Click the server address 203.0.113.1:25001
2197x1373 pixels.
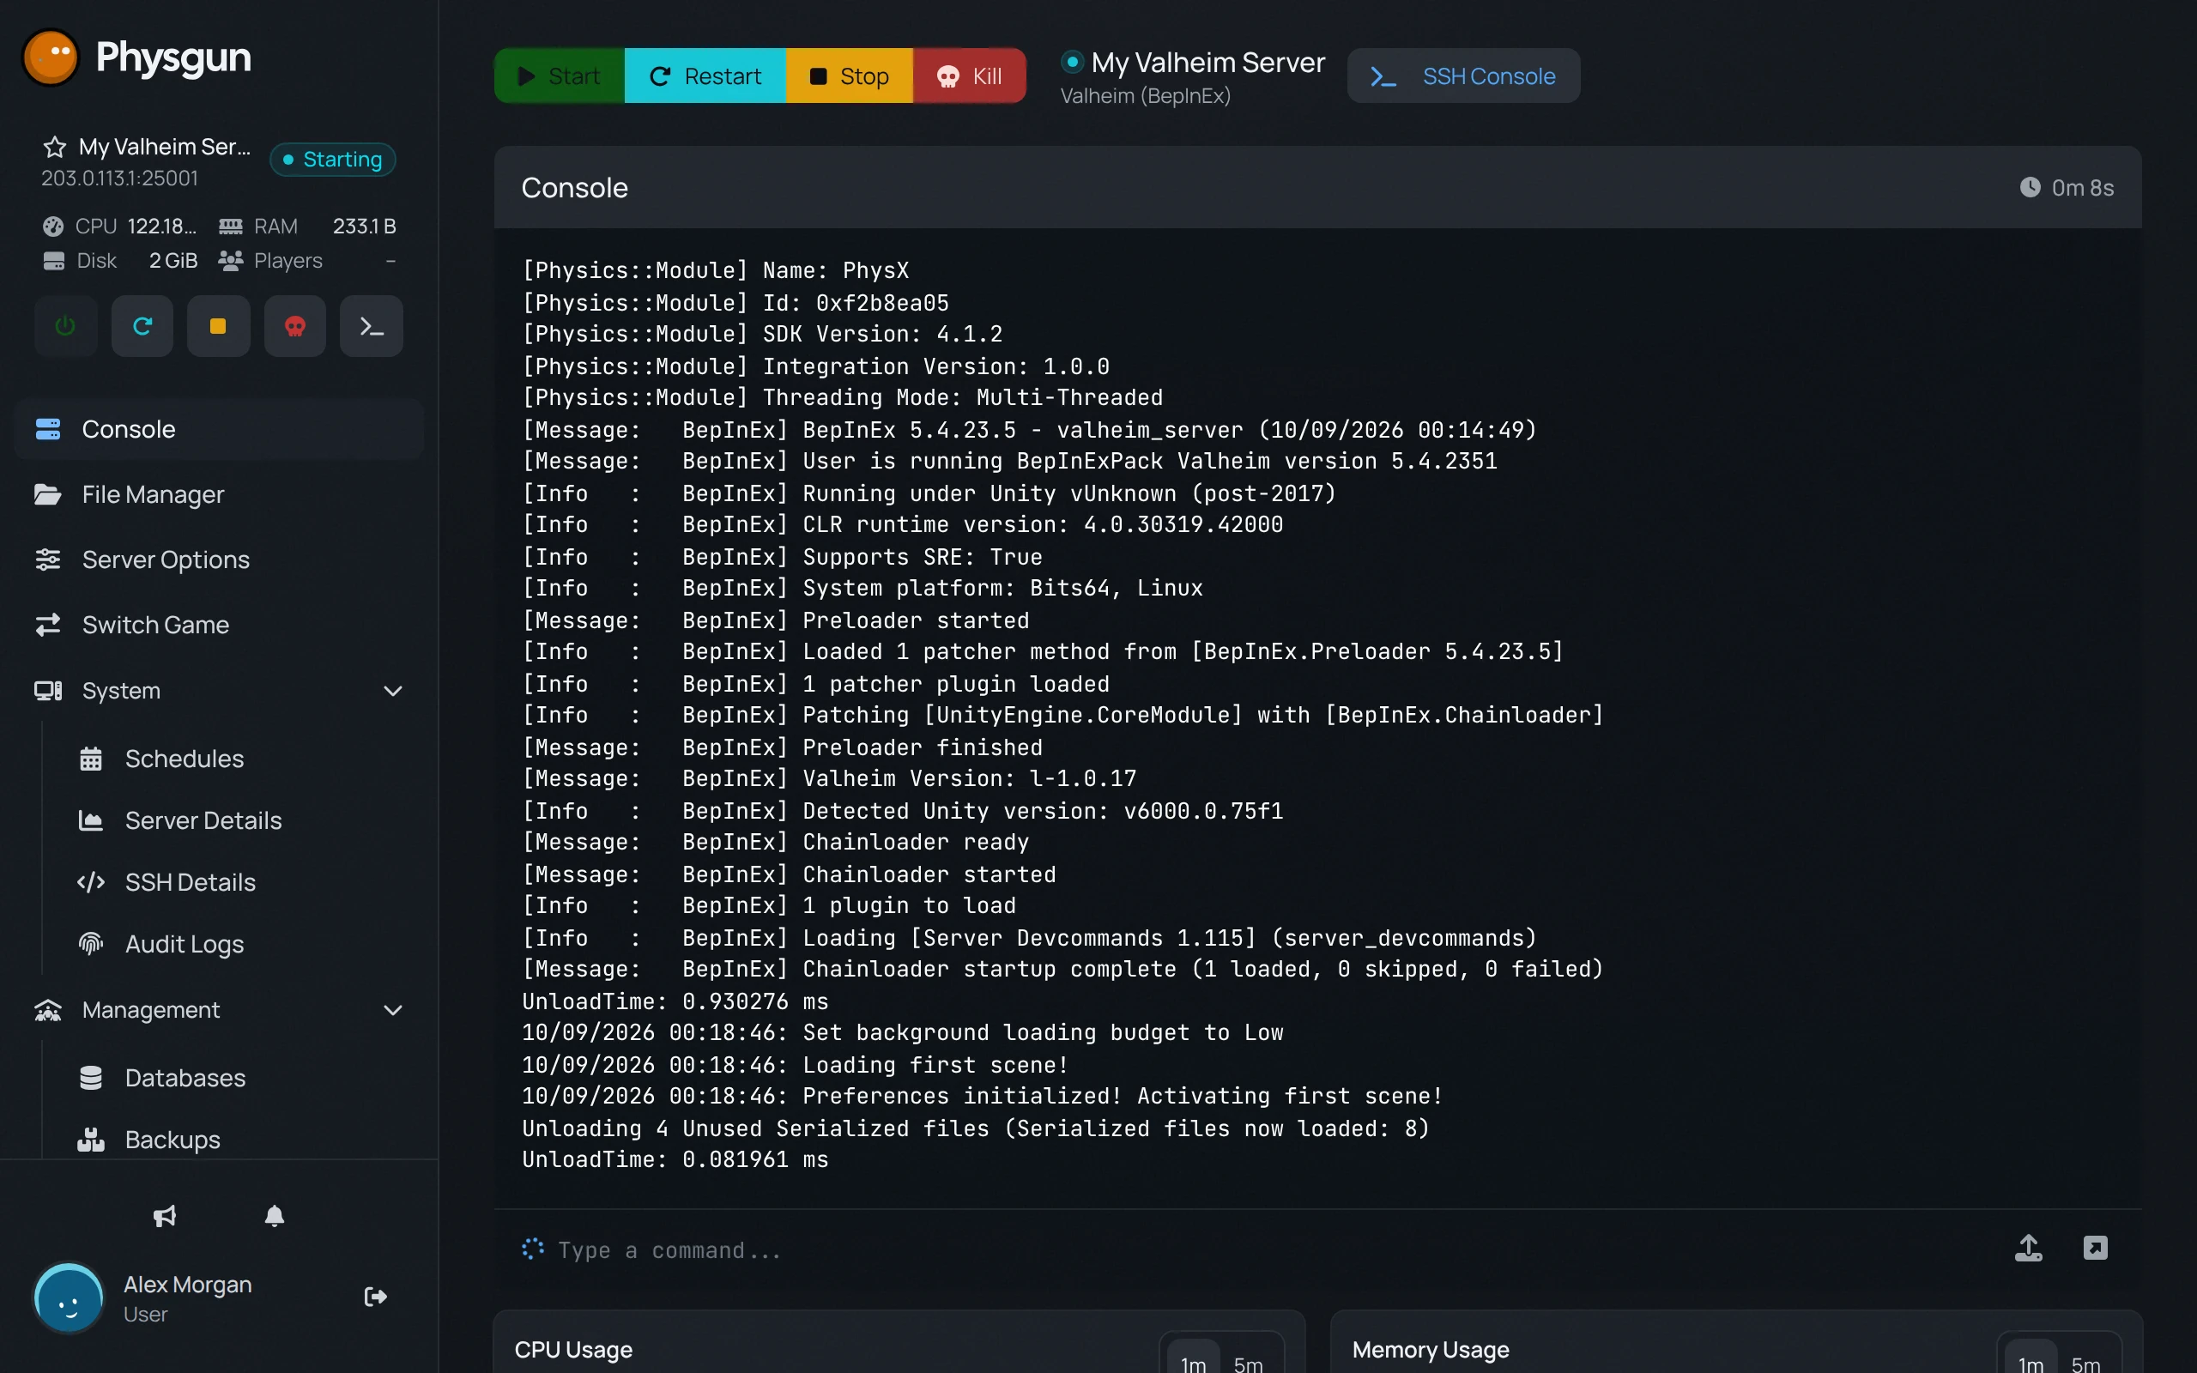click(119, 178)
